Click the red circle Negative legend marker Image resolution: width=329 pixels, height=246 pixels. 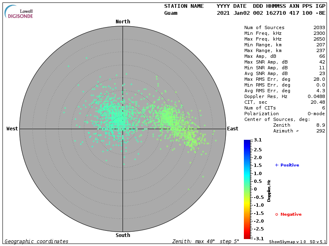click(277, 214)
